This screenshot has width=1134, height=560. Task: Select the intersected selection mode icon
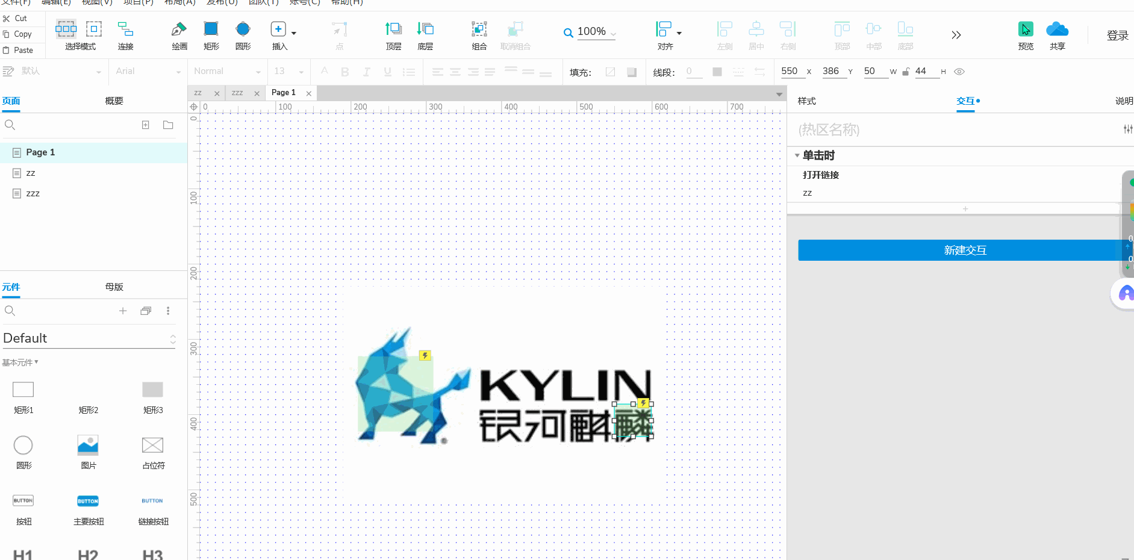[x=66, y=28]
